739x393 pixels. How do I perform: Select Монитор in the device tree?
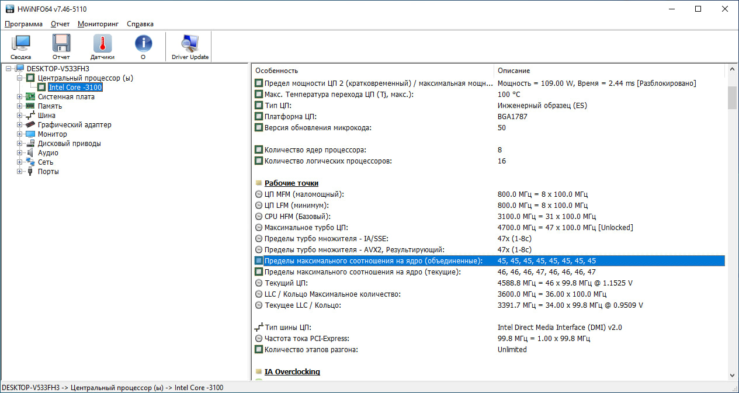pos(52,134)
